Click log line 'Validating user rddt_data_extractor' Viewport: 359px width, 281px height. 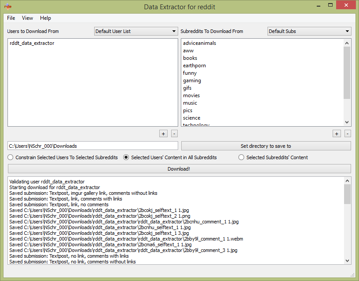tap(47, 182)
